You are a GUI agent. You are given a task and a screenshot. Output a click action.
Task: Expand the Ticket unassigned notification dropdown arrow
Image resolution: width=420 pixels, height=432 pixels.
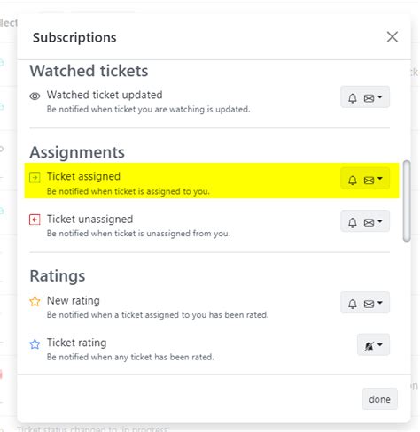click(x=380, y=221)
